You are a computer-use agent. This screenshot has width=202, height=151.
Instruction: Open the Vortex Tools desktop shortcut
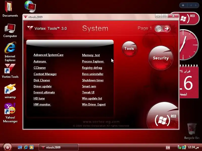pyautogui.click(x=10, y=71)
